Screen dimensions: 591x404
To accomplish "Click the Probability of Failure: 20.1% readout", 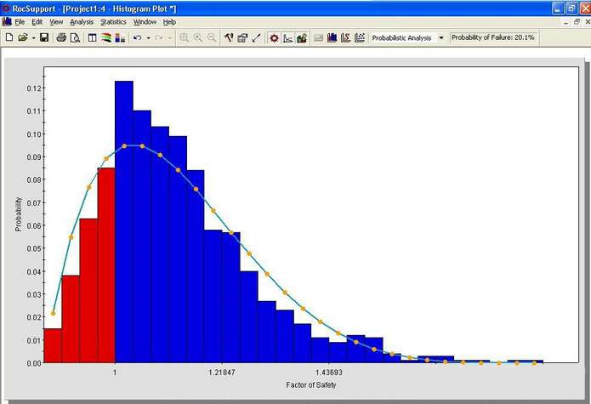I will 492,37.
